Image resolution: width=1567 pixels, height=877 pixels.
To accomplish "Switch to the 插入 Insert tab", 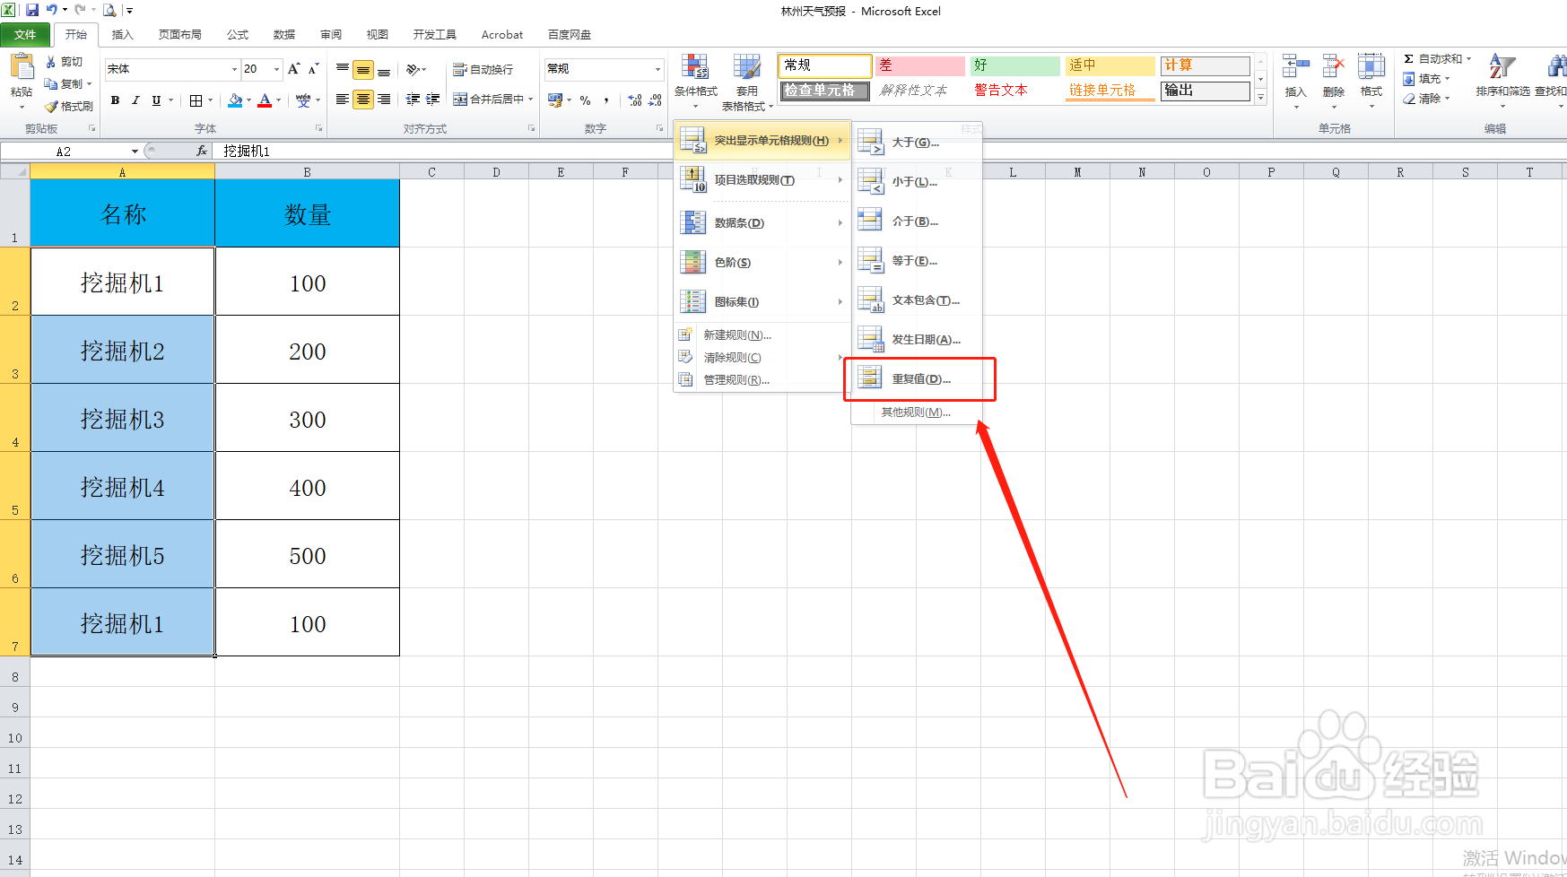I will (x=123, y=35).
